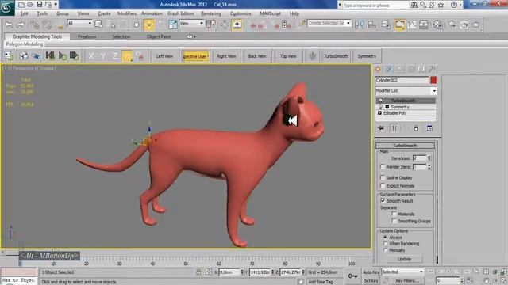This screenshot has width=508, height=285.
Task: Click the Rendered Frame Window icon
Action: tap(464, 25)
